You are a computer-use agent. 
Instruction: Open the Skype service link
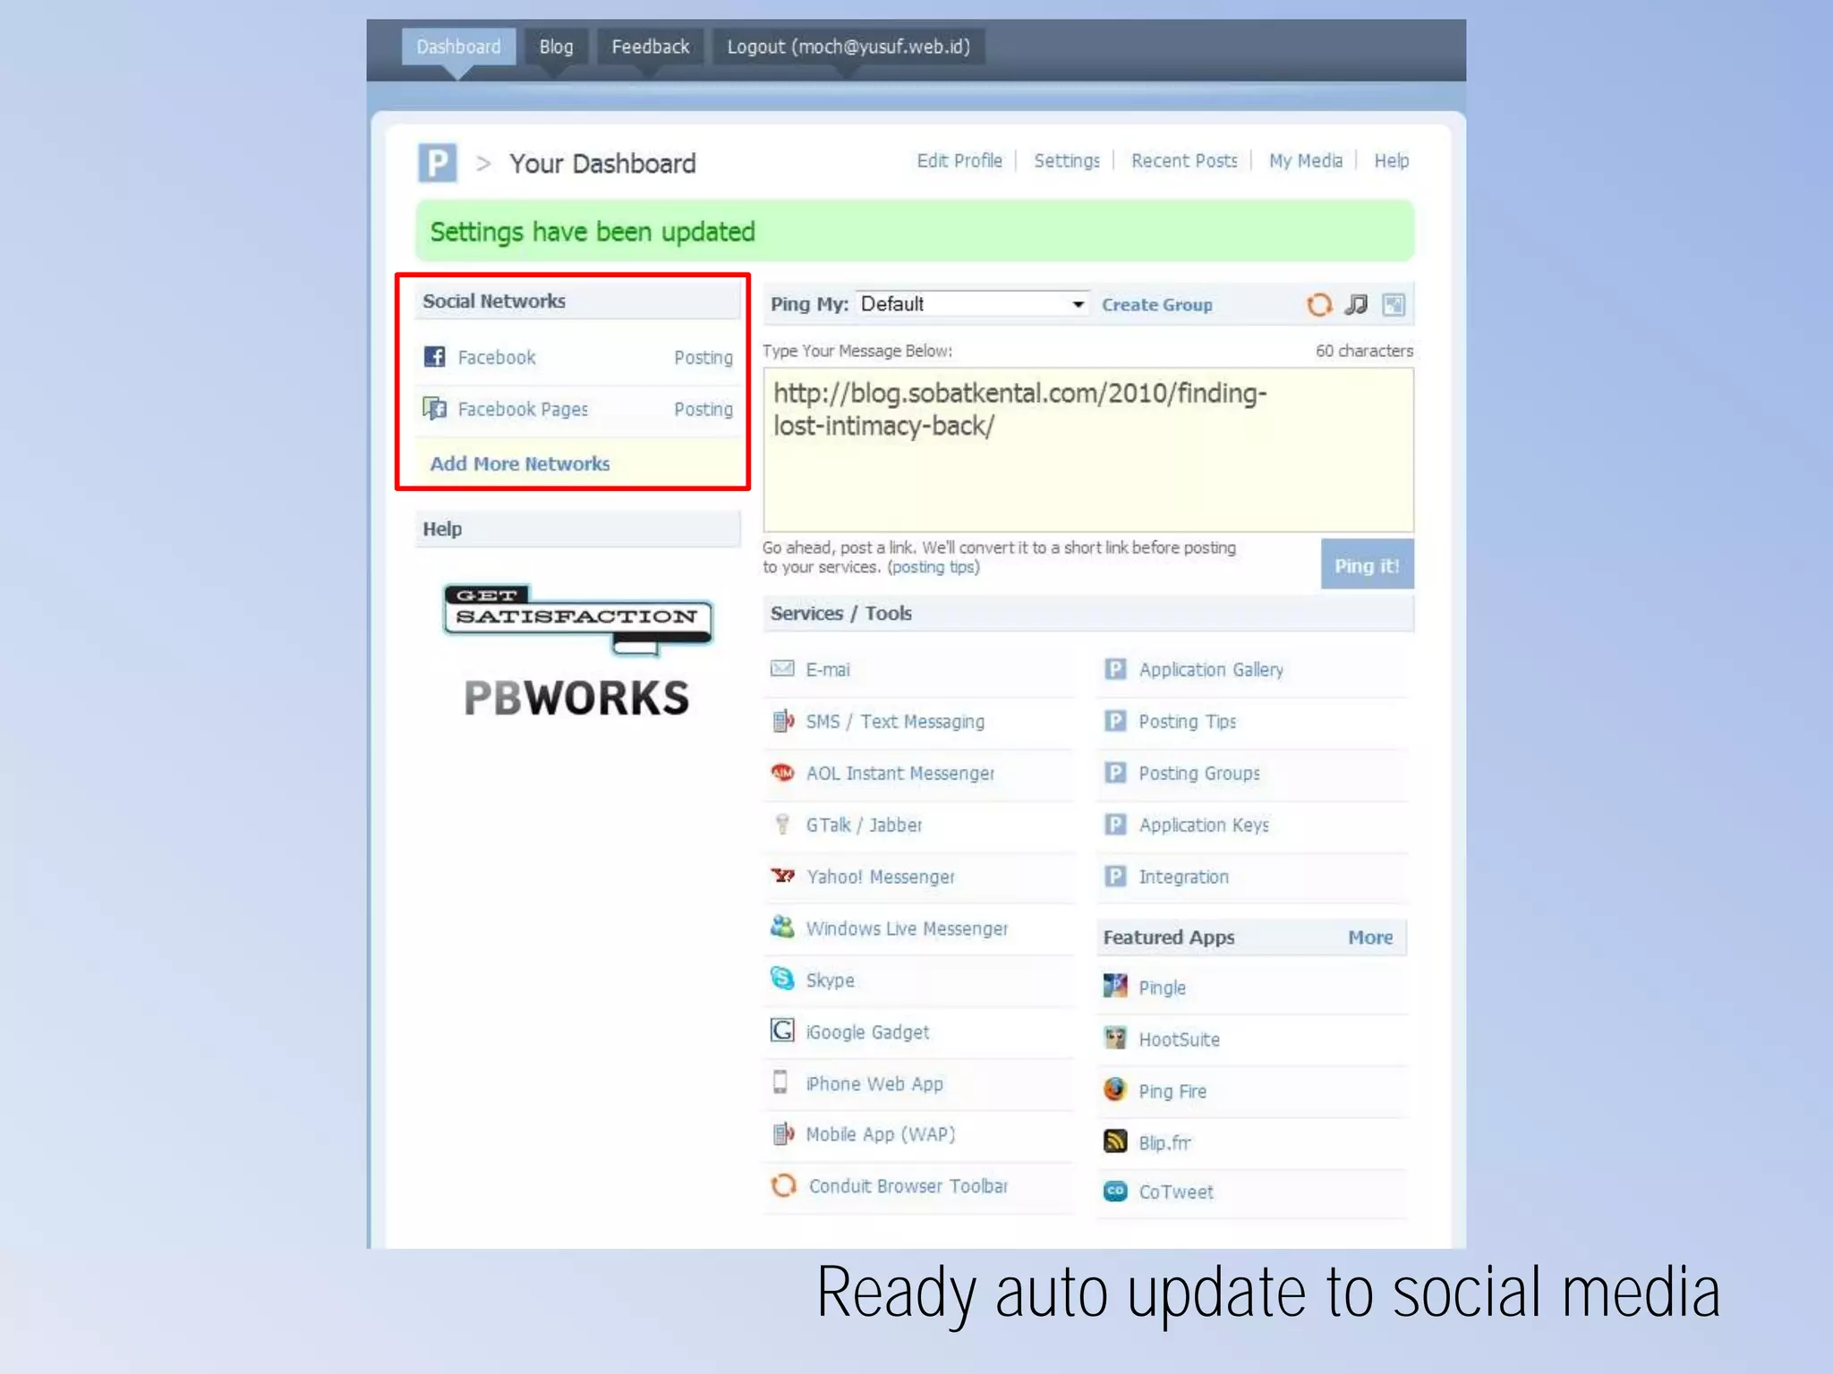[x=830, y=980]
